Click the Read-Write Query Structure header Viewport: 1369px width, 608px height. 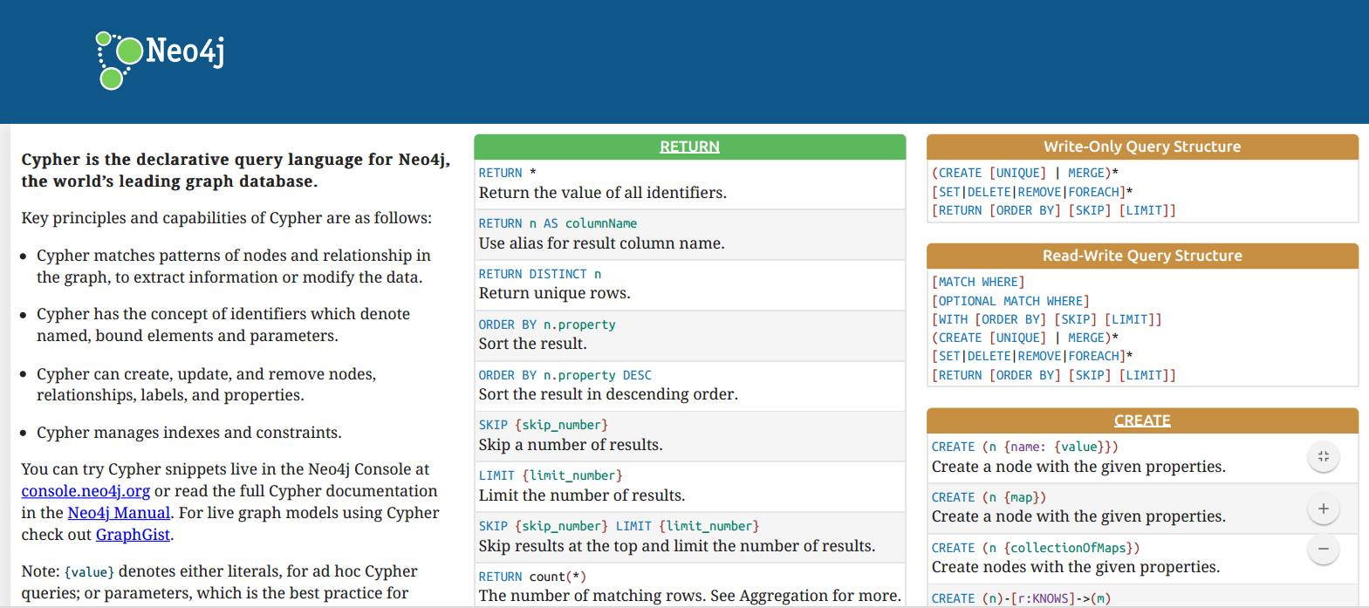point(1142,256)
